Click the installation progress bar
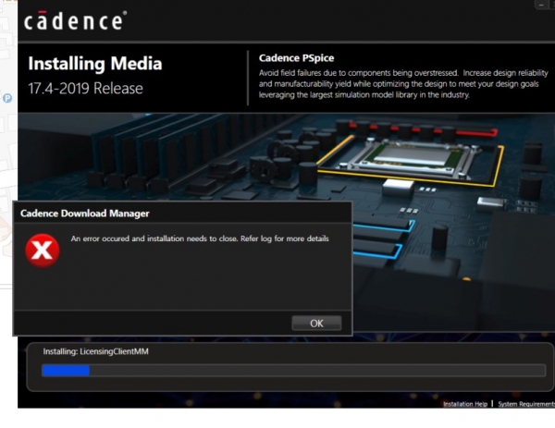The height and width of the screenshot is (428, 555). point(293,371)
